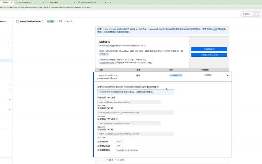The height and width of the screenshot is (164, 262).
Task: Open the ysmachinetool.com domain selector dropdown
Action: click(43, 21)
